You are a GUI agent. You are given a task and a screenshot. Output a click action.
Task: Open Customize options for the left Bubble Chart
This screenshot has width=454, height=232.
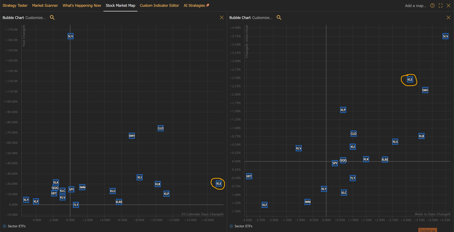click(x=35, y=17)
